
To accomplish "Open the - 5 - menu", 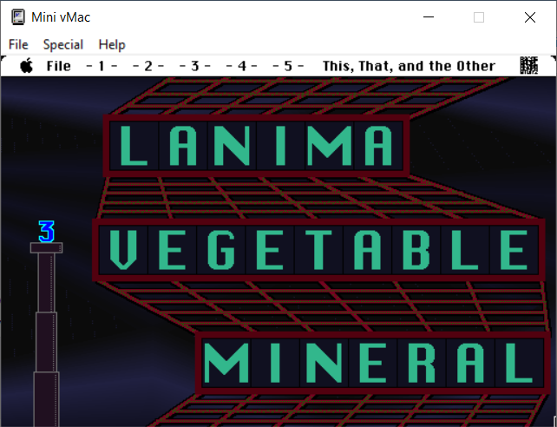I will 288,66.
